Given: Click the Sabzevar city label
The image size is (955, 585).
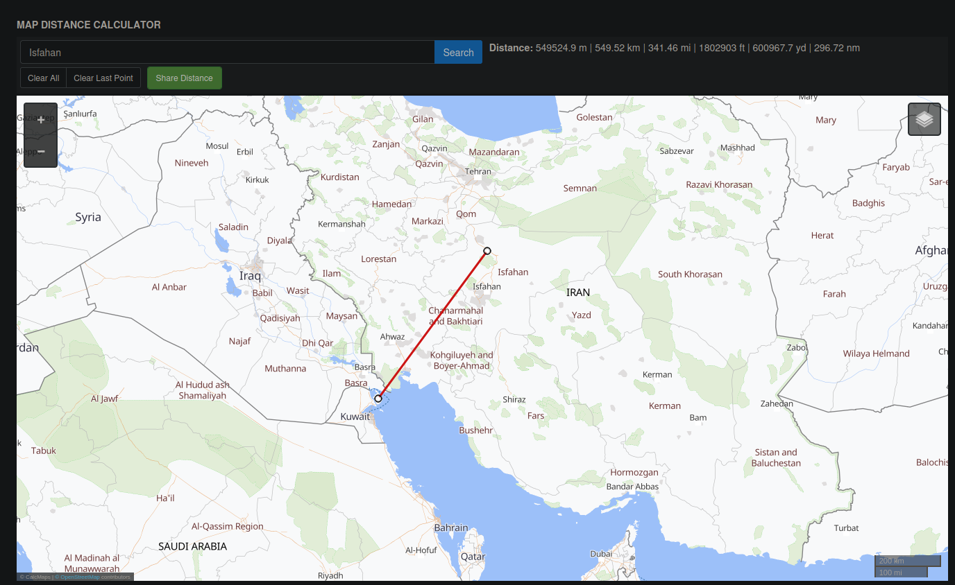Looking at the screenshot, I should [677, 151].
